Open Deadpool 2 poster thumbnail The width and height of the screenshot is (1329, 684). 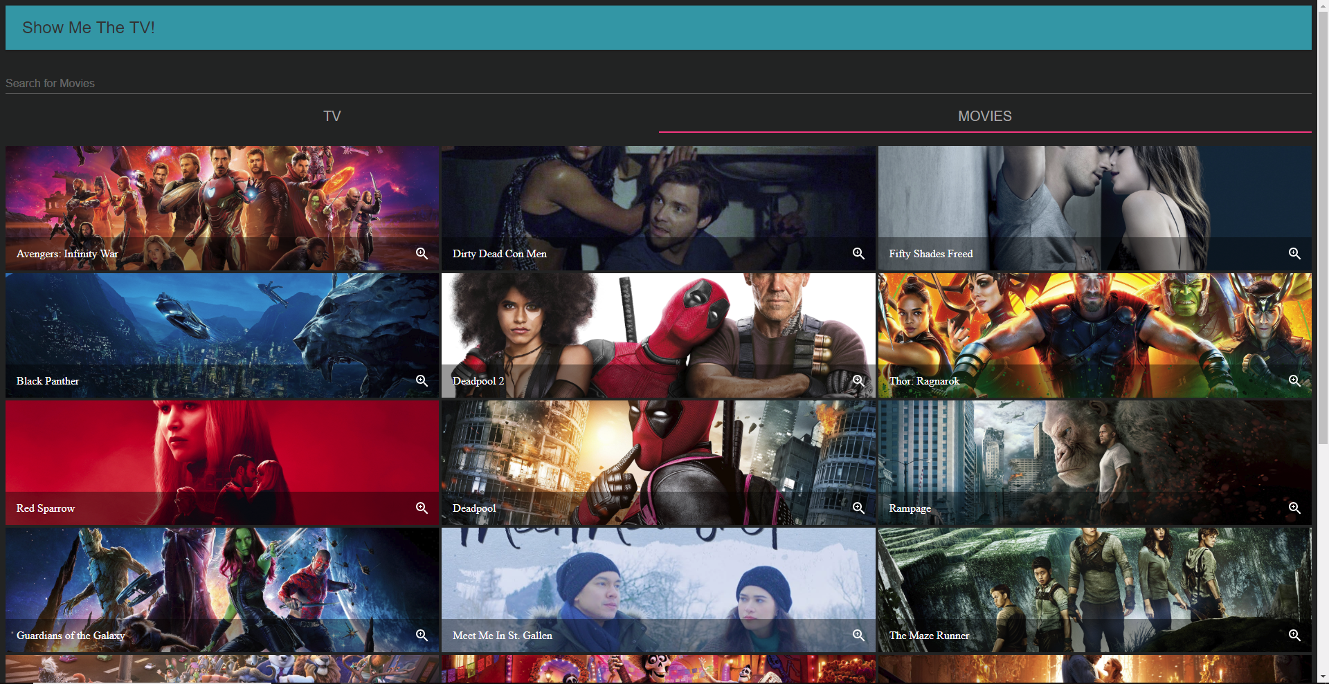(658, 335)
